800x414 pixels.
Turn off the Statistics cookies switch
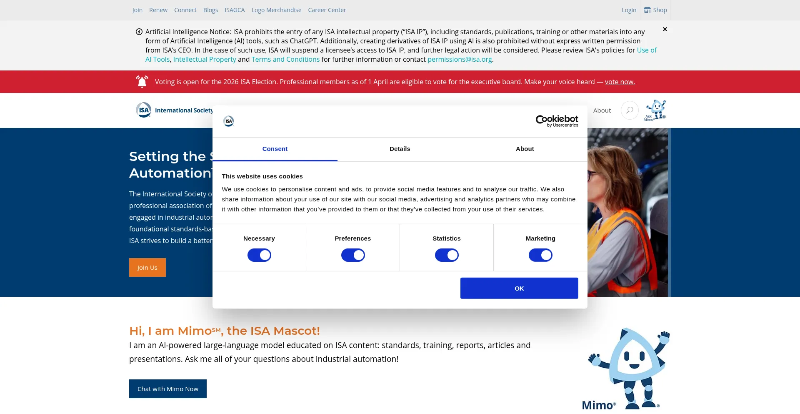tap(447, 255)
